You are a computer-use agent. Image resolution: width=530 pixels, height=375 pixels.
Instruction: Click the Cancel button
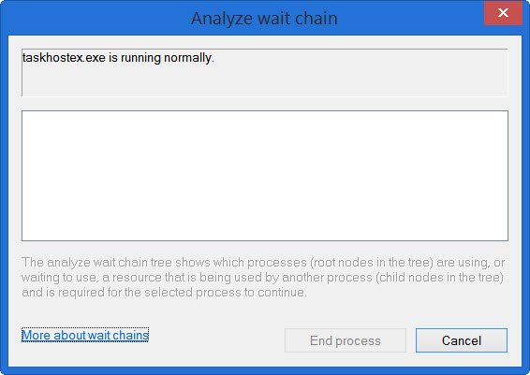click(x=462, y=340)
